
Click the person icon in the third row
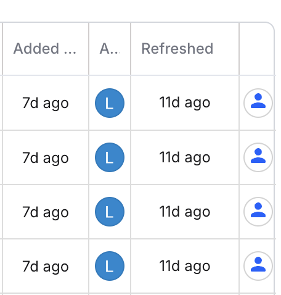[x=258, y=212]
